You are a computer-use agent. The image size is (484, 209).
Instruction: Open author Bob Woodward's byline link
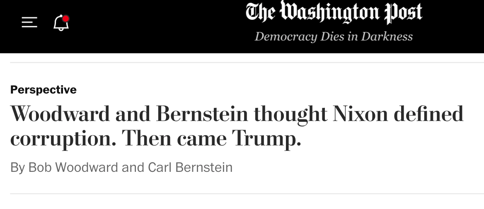coord(73,167)
